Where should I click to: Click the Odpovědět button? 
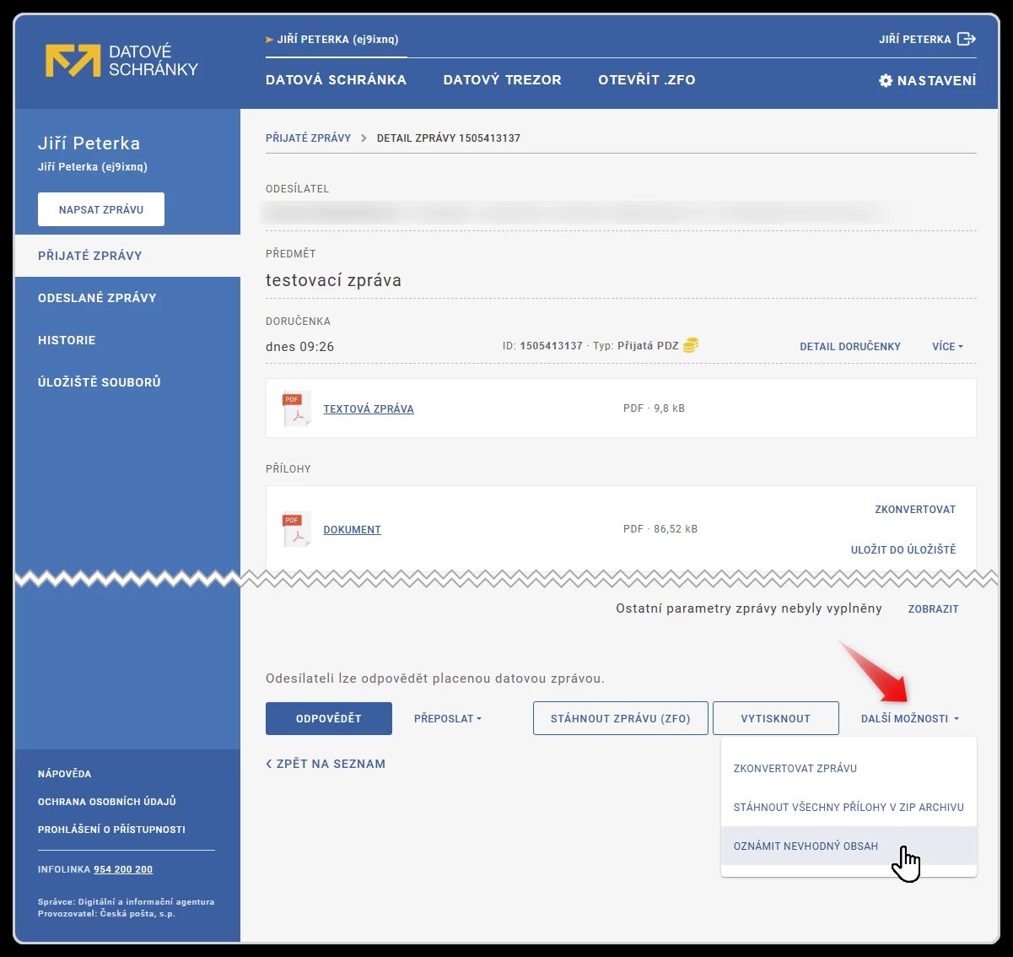coord(329,719)
